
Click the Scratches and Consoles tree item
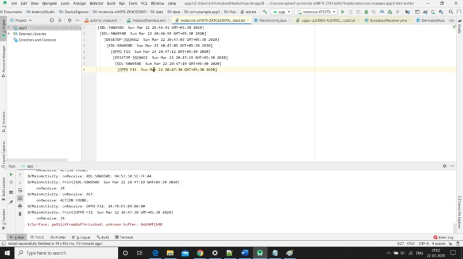pos(37,40)
